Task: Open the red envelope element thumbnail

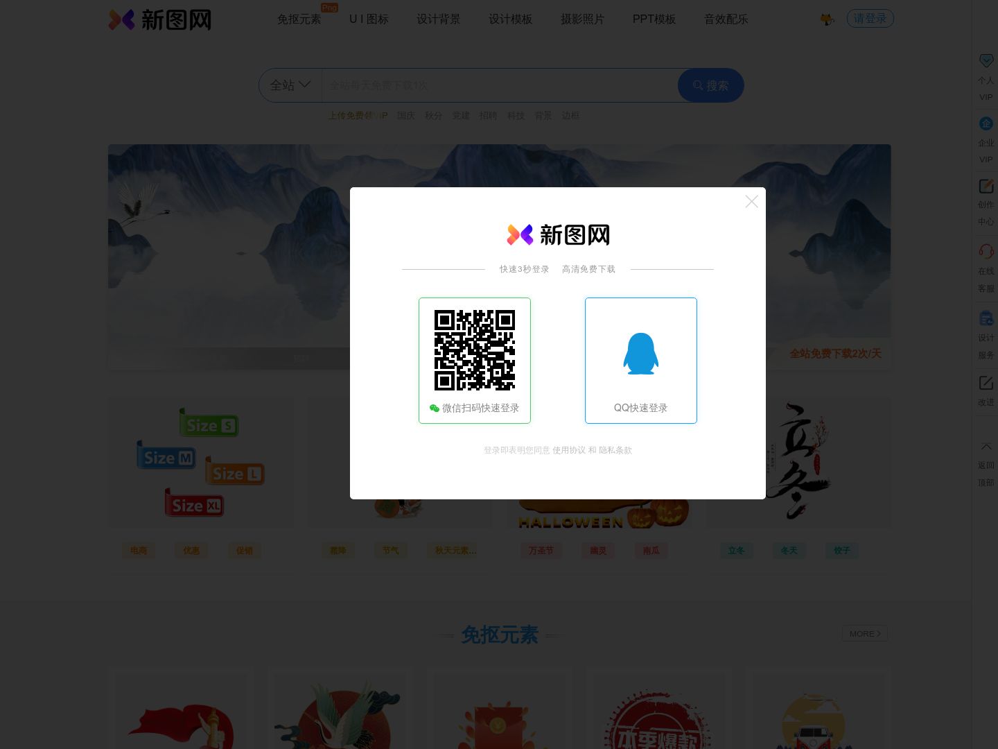Action: (x=500, y=709)
